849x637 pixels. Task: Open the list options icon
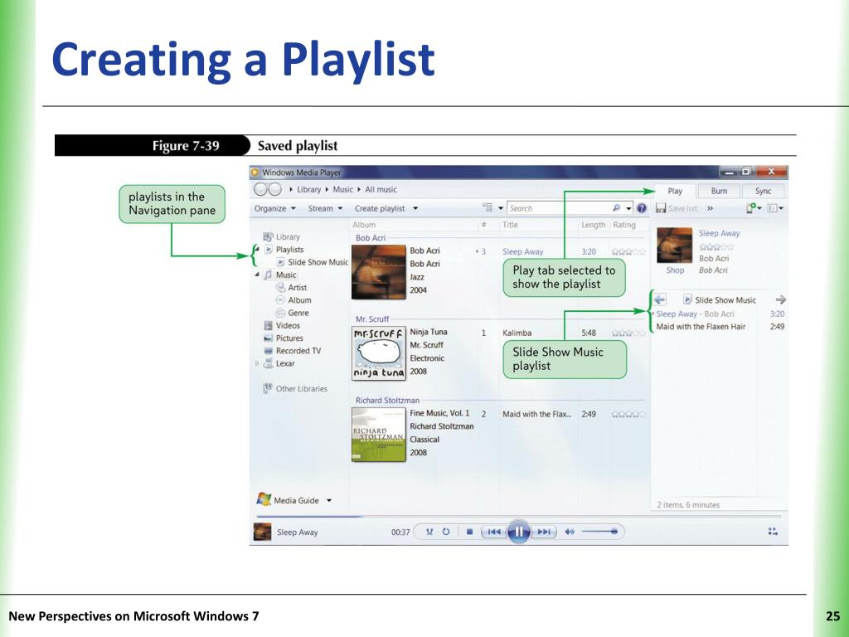point(753,208)
